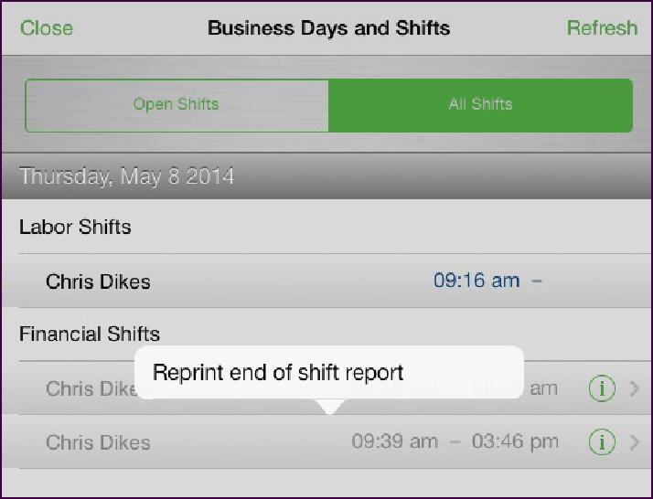The height and width of the screenshot is (499, 653).
Task: Tap the 09:39 am start time
Action: pos(394,441)
